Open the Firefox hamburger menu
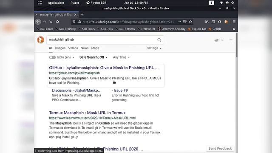 coord(234,22)
